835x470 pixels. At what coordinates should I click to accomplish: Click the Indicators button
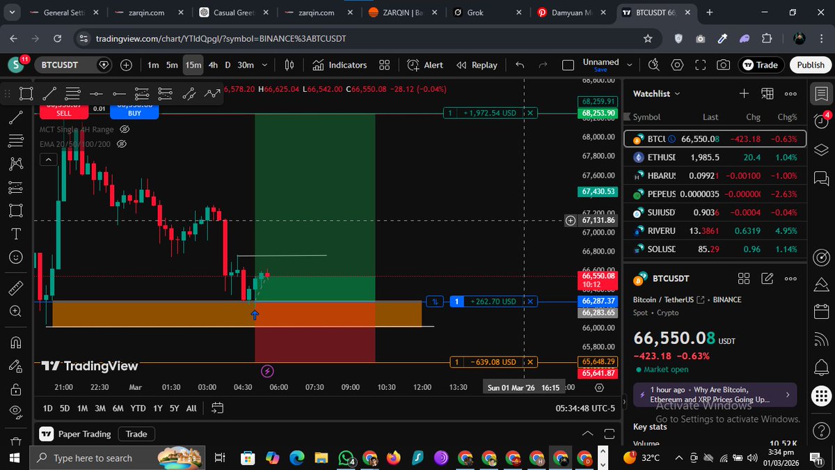[x=340, y=65]
